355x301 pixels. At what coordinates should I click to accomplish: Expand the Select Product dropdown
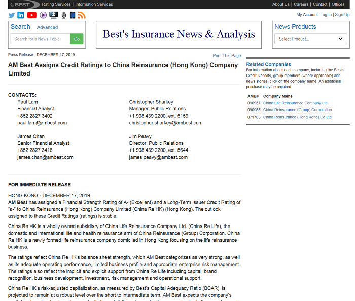click(x=310, y=39)
